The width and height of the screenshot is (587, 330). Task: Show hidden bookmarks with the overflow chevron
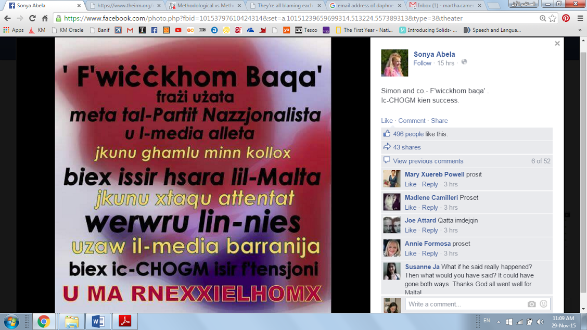tap(580, 30)
